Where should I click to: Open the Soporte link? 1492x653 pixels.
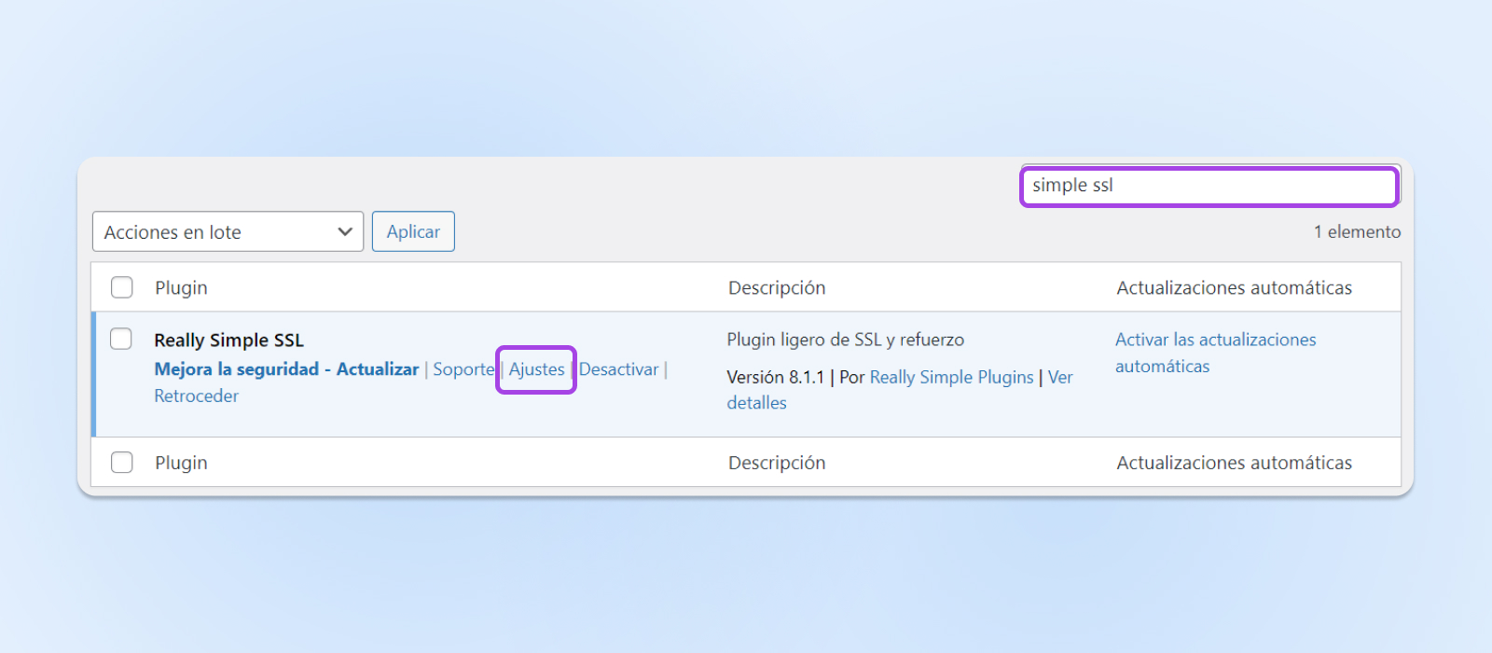click(463, 369)
